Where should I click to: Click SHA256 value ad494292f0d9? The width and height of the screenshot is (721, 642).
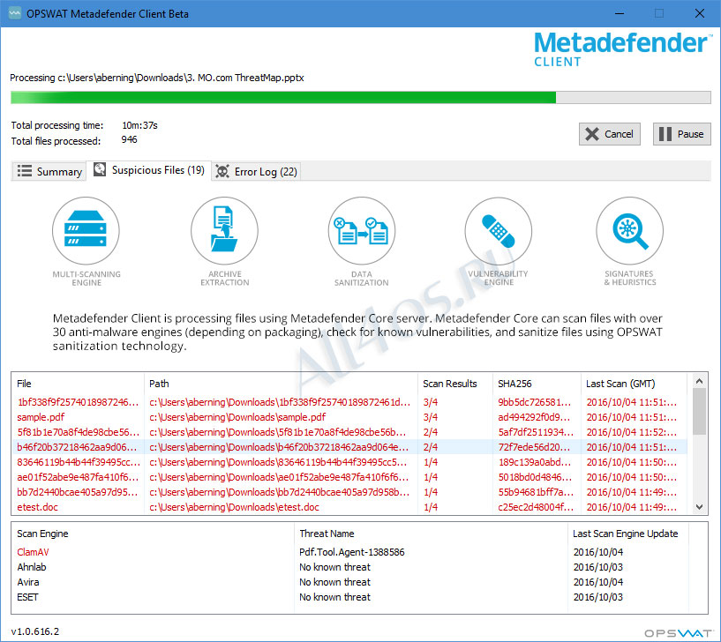click(x=534, y=417)
